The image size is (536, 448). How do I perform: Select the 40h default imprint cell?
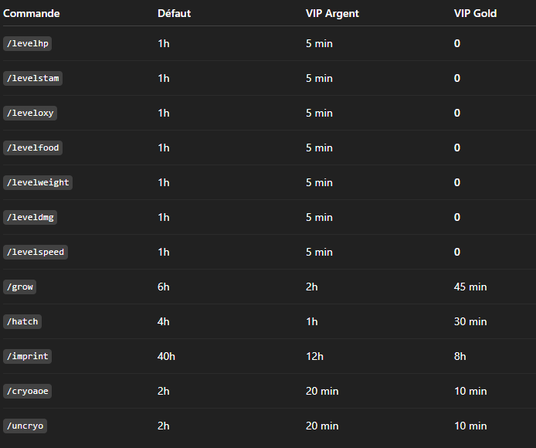pos(167,356)
